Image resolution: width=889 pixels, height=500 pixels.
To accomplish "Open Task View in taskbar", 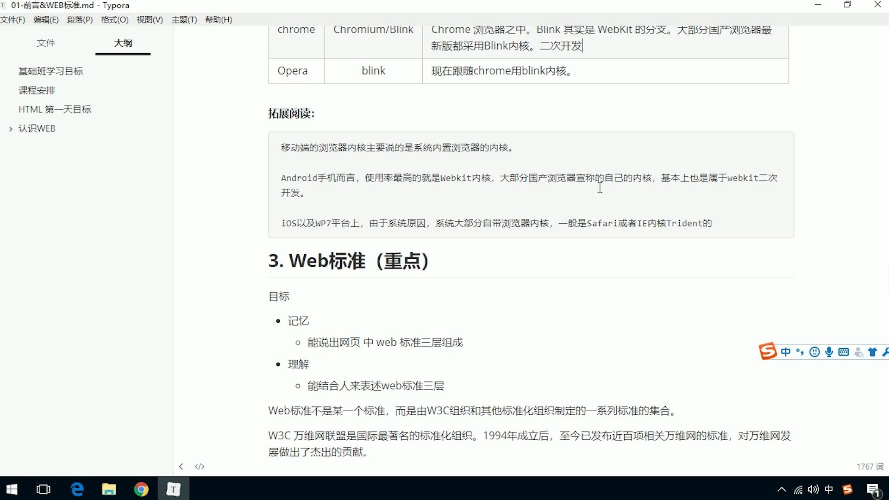I will (44, 489).
